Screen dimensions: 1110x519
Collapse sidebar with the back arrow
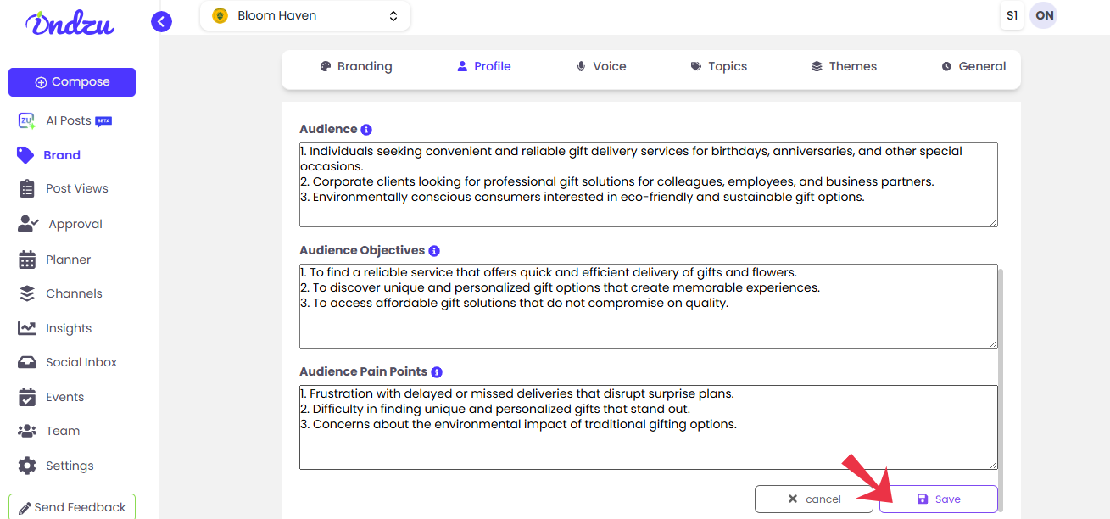coord(161,22)
